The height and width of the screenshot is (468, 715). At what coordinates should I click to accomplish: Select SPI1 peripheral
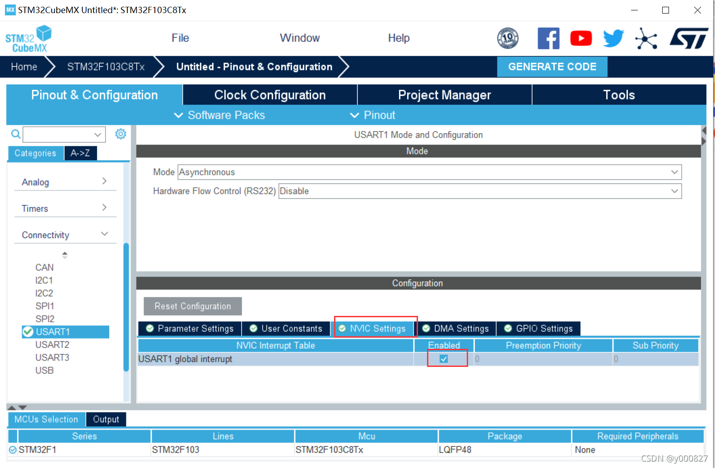45,306
